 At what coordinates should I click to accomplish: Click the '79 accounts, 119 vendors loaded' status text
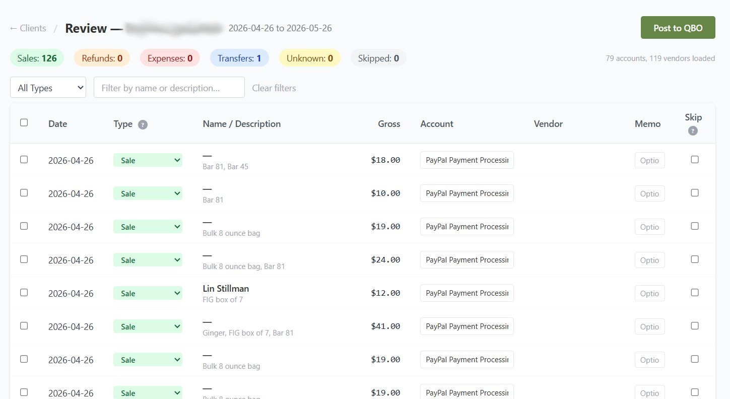click(x=660, y=58)
